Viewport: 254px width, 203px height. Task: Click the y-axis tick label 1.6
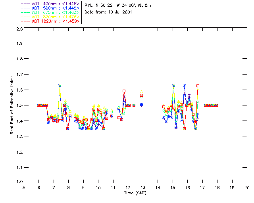tap(19, 90)
